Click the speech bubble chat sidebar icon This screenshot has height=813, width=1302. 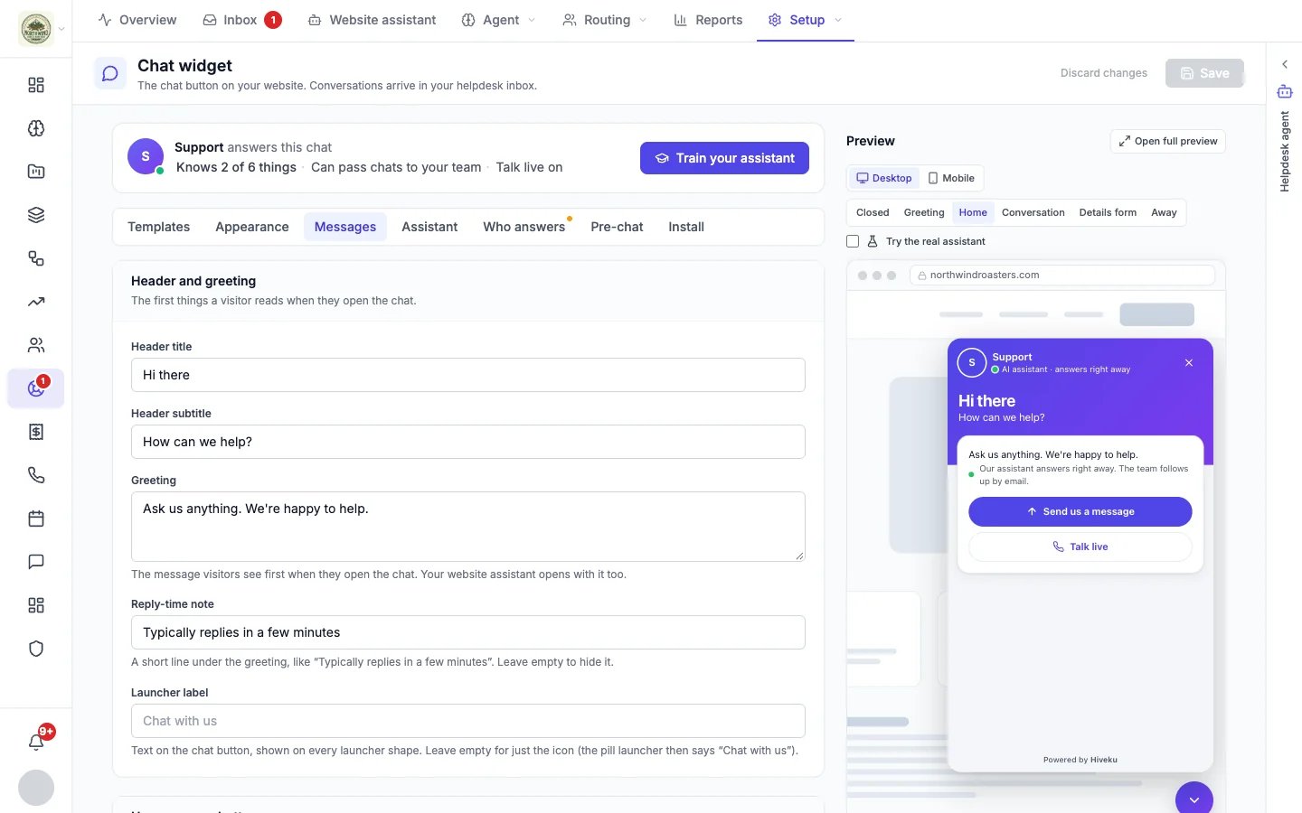(x=36, y=562)
